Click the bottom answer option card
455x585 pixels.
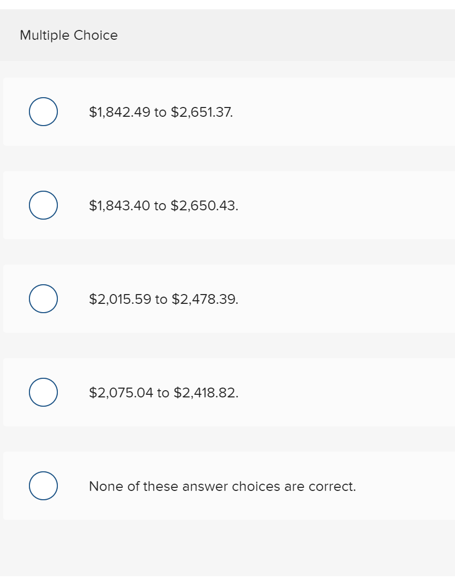point(227,486)
